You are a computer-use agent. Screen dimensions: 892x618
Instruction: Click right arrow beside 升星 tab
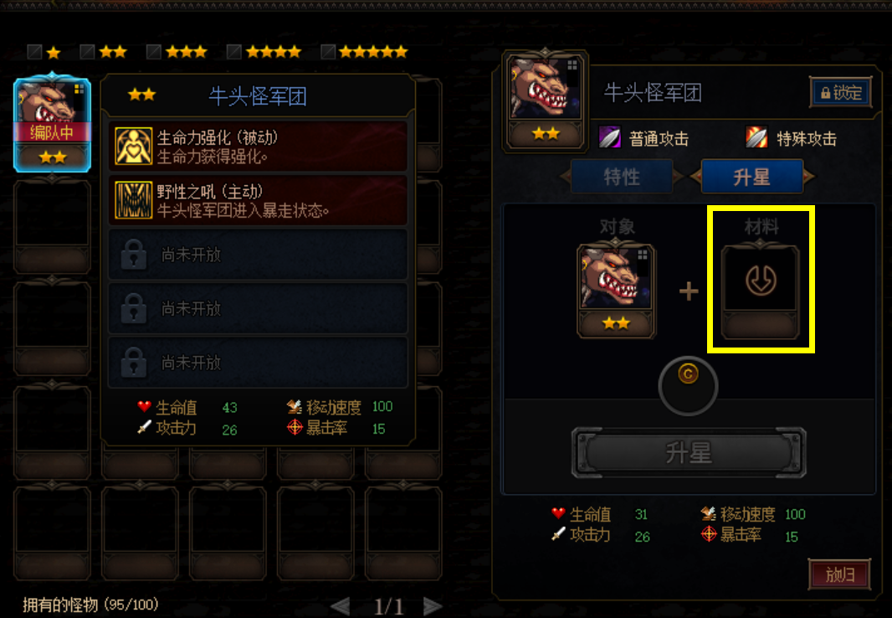click(x=809, y=177)
